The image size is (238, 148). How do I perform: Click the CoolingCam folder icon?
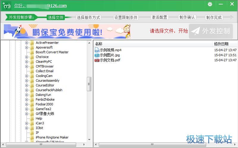pos(32,76)
